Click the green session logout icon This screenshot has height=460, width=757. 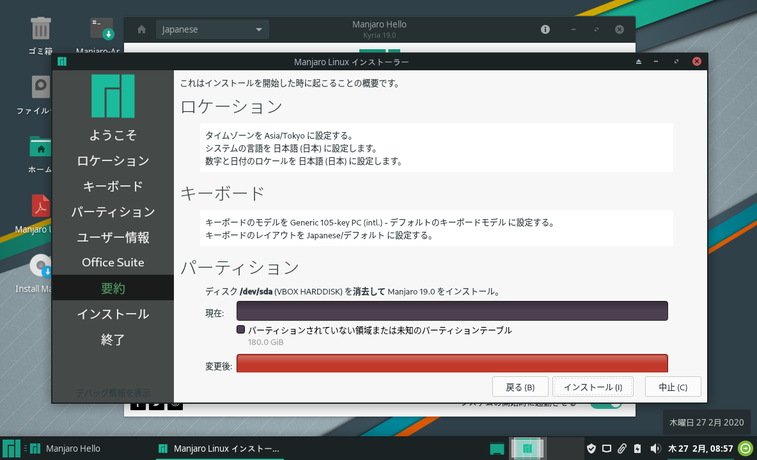(x=746, y=448)
